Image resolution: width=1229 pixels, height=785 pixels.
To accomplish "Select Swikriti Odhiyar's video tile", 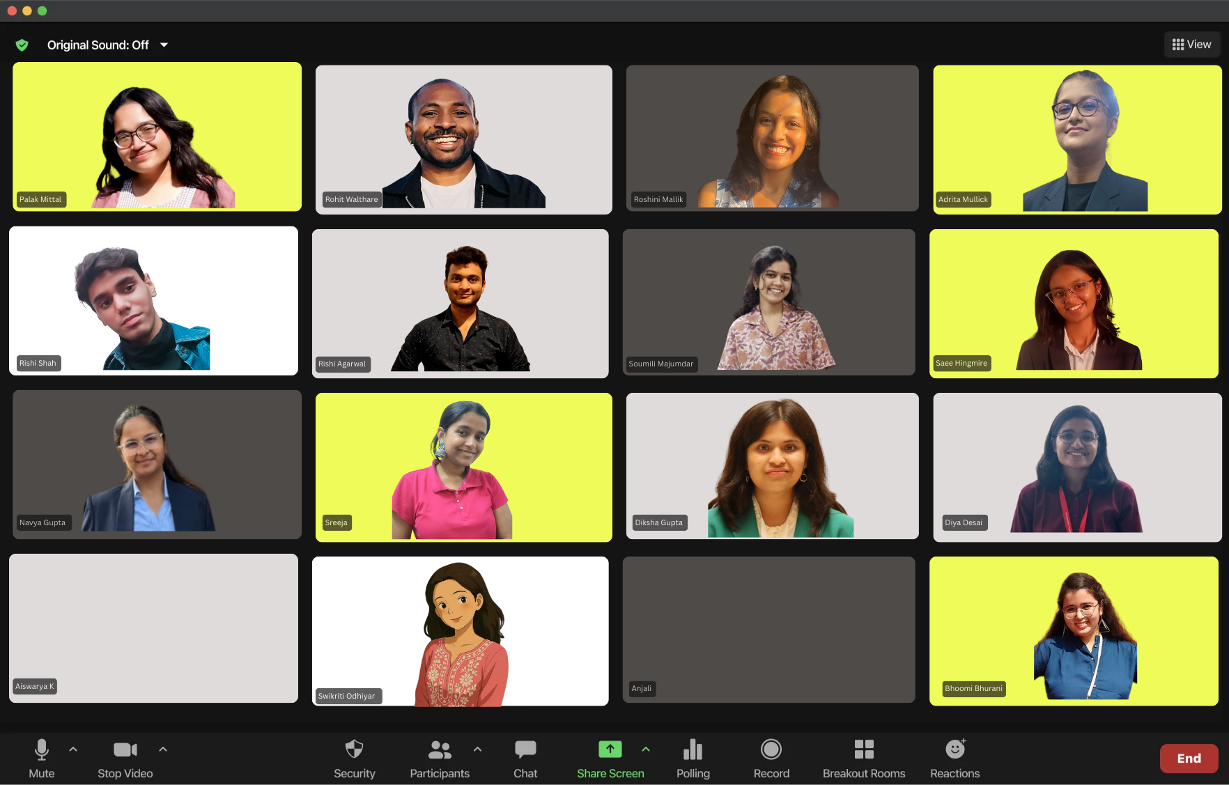I will (x=461, y=631).
